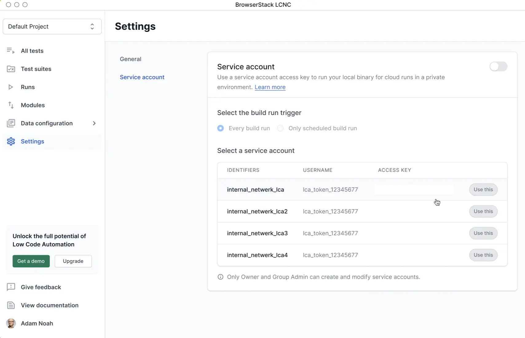Click the Settings gear icon

point(11,141)
